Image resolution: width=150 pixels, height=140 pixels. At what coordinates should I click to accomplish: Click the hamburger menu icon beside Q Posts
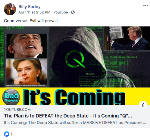tap(43, 28)
